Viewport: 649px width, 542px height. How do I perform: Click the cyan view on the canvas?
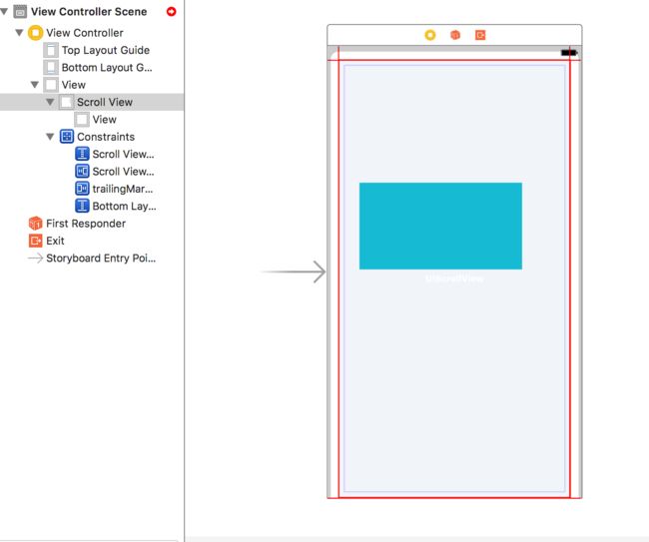pyautogui.click(x=440, y=226)
